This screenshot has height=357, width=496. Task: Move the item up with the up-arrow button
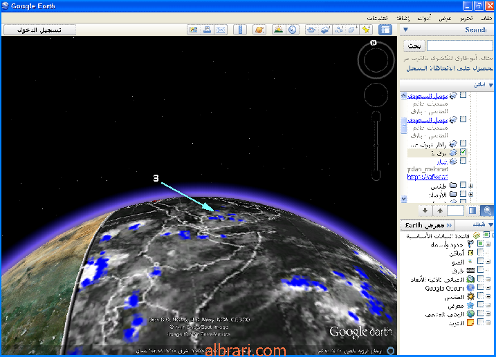440,211
